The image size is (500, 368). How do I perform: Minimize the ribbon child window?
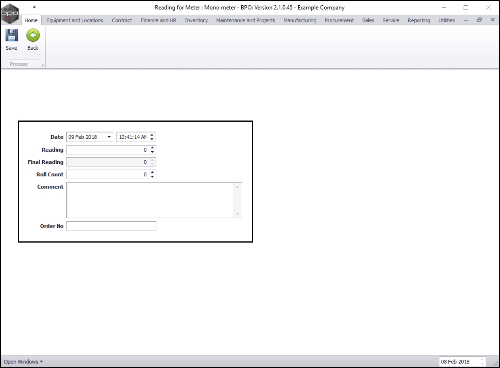point(466,20)
